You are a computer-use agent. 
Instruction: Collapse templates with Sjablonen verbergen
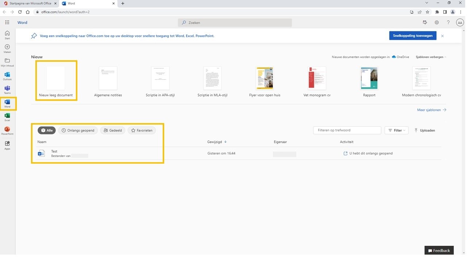431,57
